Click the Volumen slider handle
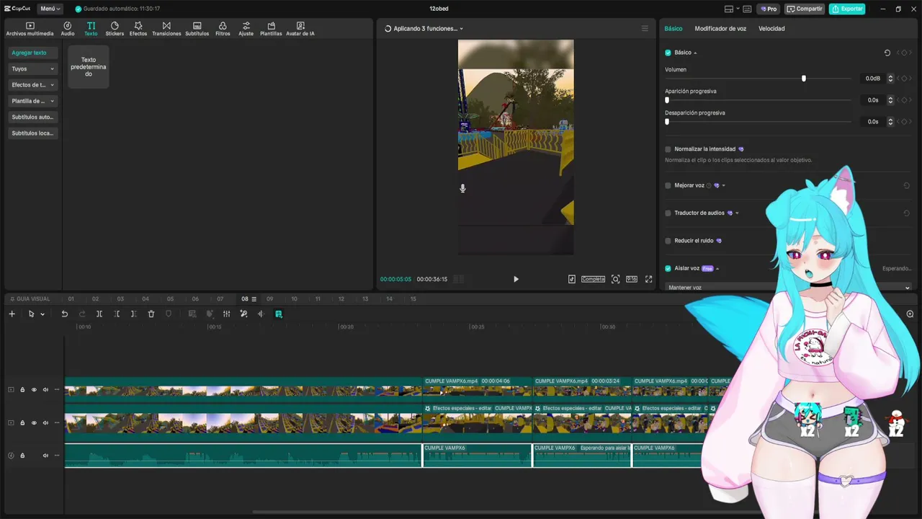 click(x=804, y=79)
